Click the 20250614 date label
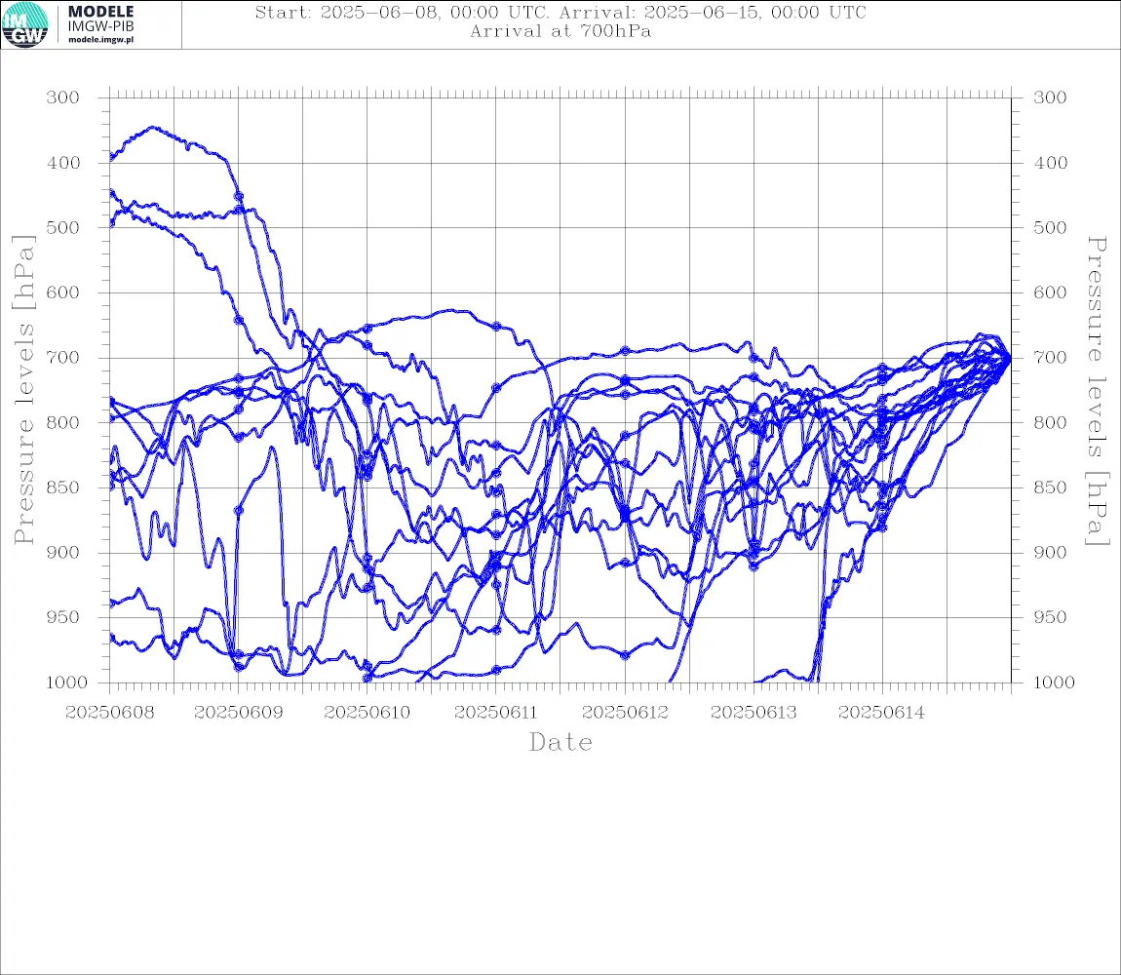Viewport: 1121px width, 975px height. point(881,713)
